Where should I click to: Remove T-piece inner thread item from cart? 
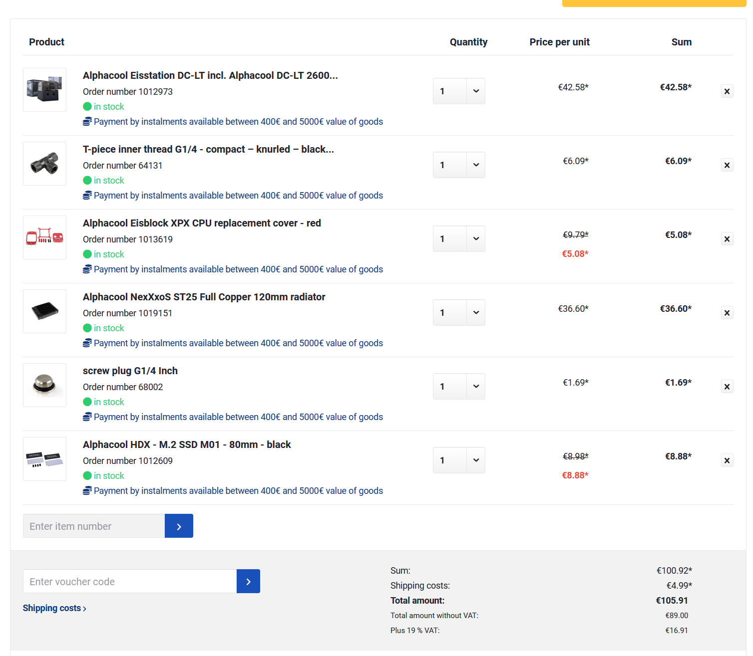pos(727,165)
